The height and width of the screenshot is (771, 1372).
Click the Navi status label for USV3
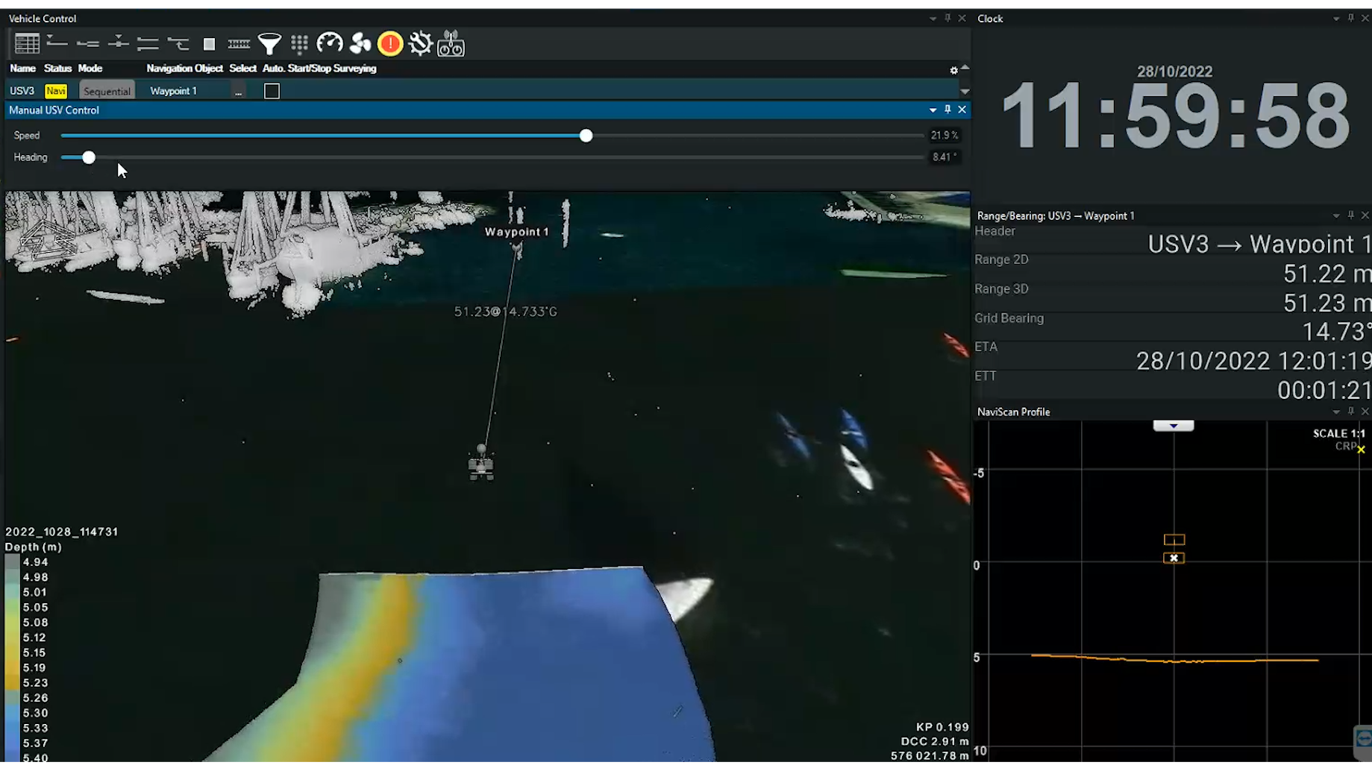[56, 90]
